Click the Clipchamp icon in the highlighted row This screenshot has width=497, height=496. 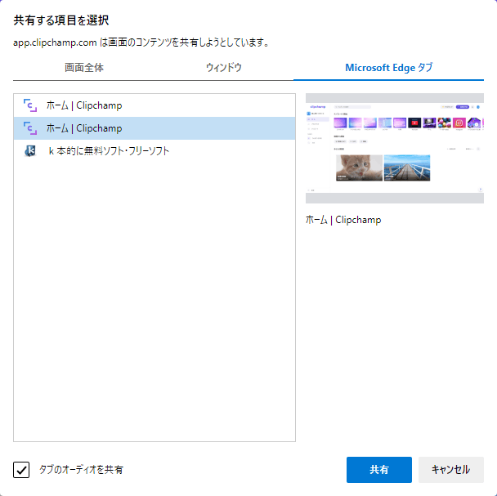[x=30, y=128]
